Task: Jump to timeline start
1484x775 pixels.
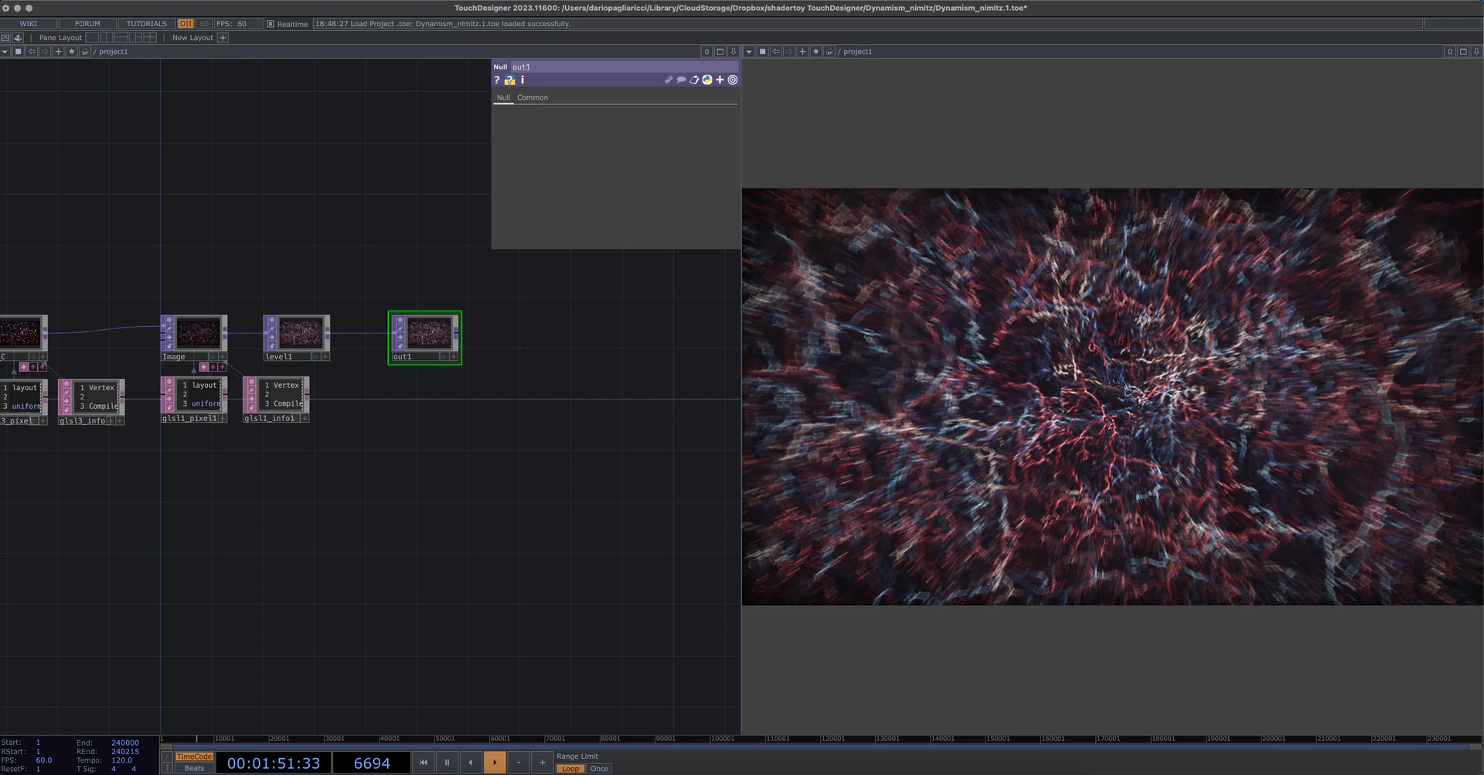Action: point(424,763)
